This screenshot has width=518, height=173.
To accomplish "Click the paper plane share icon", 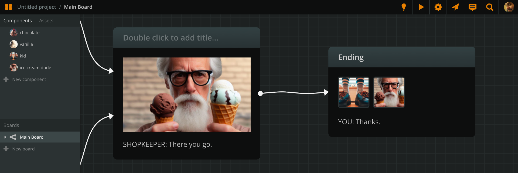I will (455, 7).
